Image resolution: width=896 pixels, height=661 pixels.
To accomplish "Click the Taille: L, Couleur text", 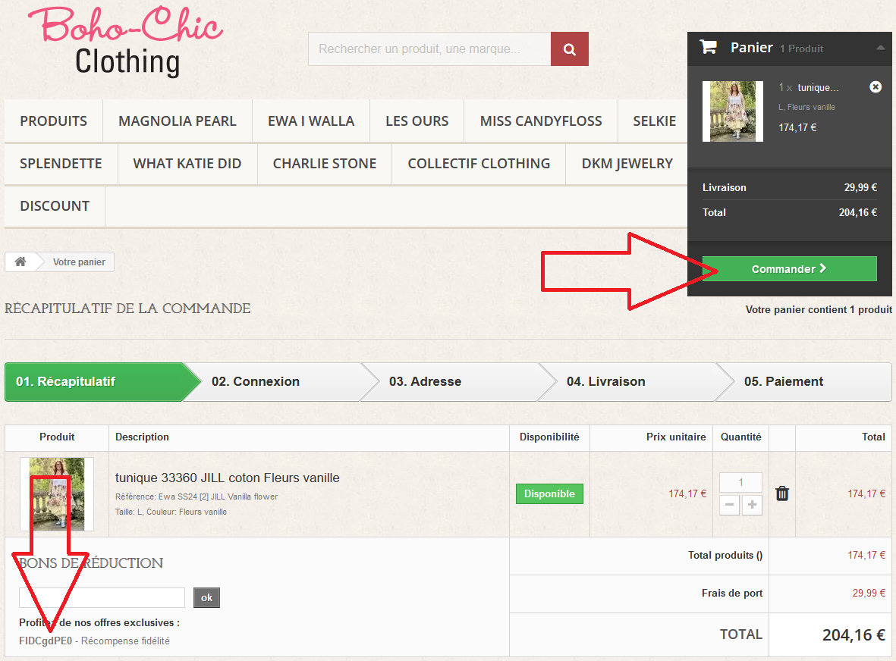I will pos(171,512).
